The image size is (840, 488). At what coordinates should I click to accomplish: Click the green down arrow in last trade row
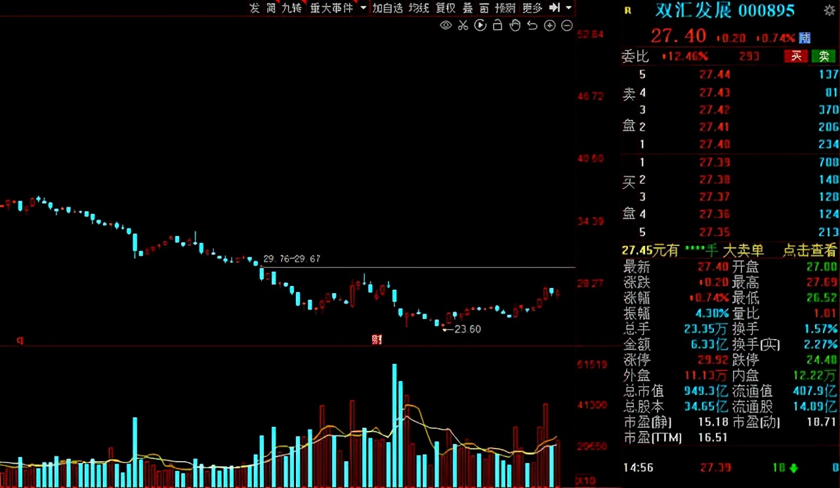pos(794,468)
